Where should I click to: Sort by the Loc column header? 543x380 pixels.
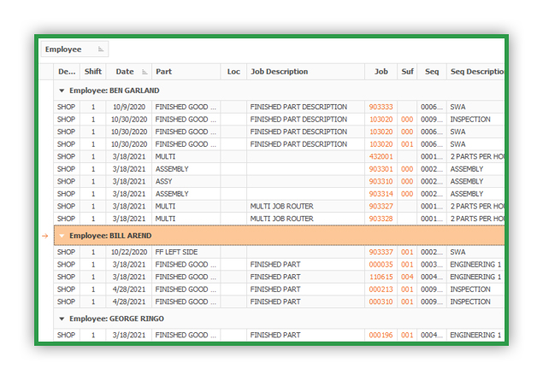233,72
